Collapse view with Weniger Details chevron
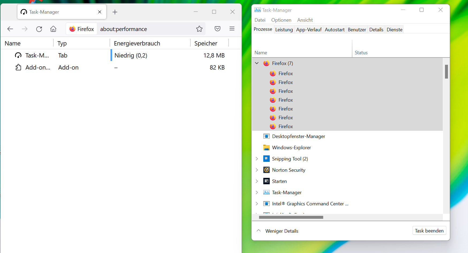 tap(258, 231)
